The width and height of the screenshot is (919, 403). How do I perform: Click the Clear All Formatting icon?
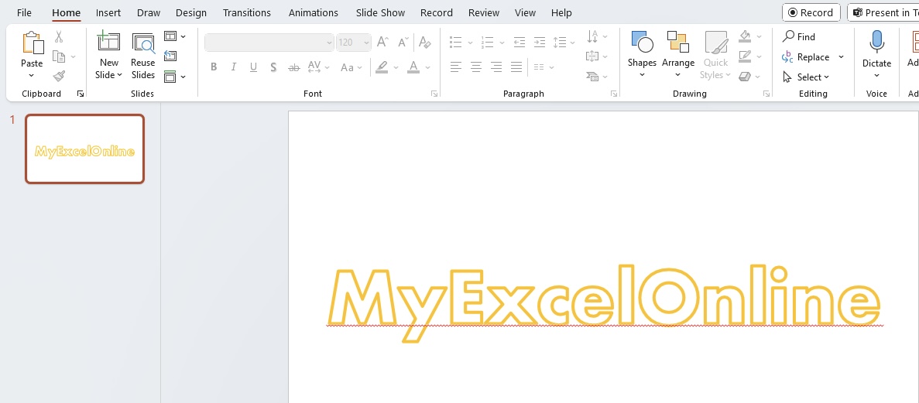[425, 43]
